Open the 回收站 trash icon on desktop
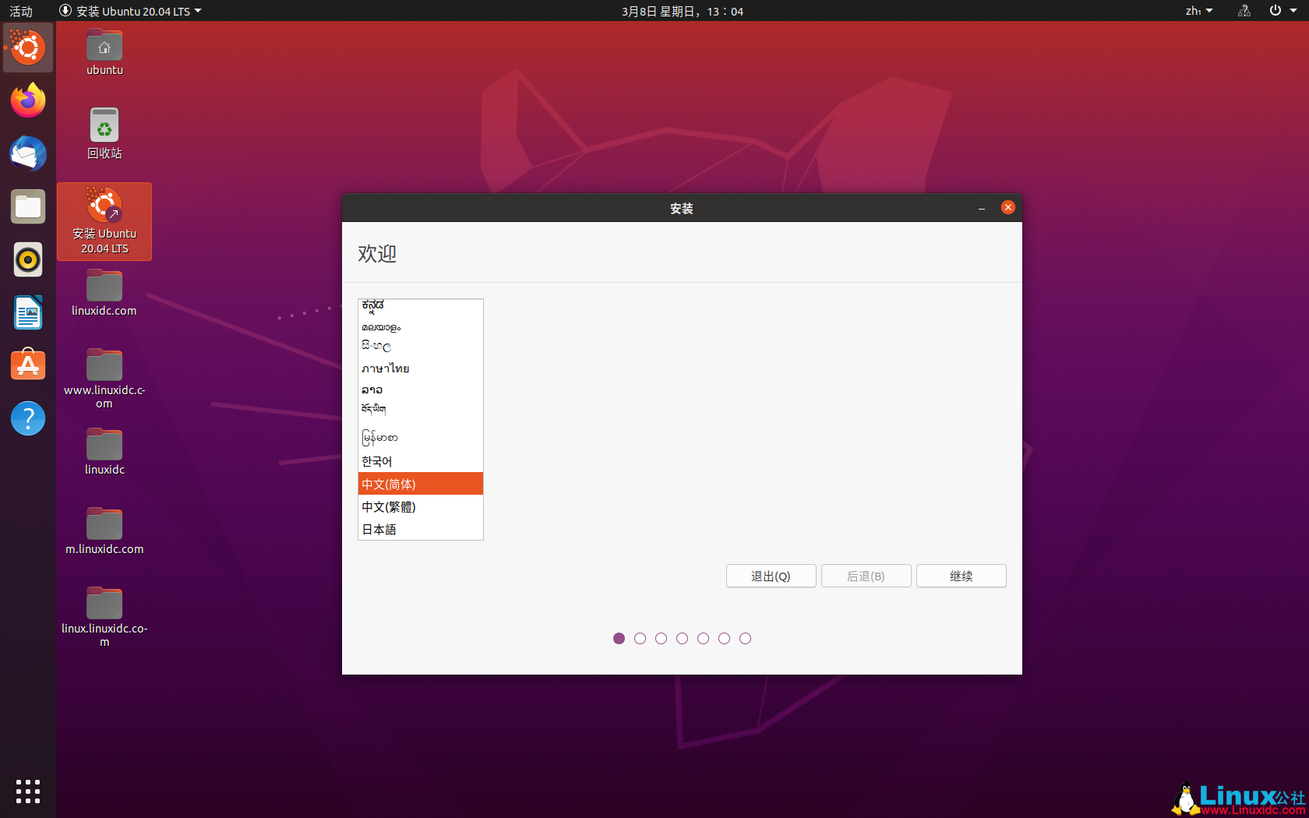This screenshot has height=818, width=1309. pos(104,132)
